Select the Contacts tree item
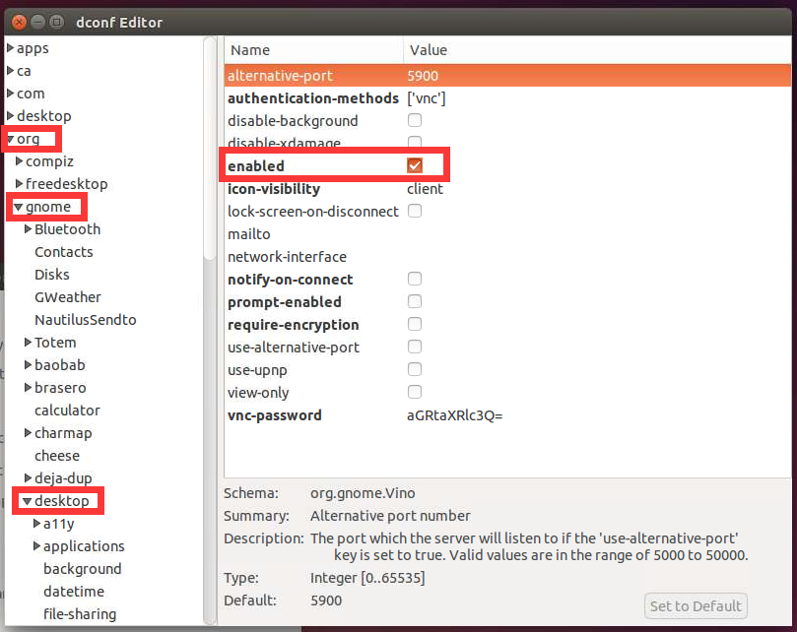The height and width of the screenshot is (632, 797). [64, 252]
